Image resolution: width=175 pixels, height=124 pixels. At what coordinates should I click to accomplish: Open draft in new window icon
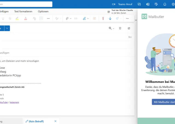click(x=129, y=28)
